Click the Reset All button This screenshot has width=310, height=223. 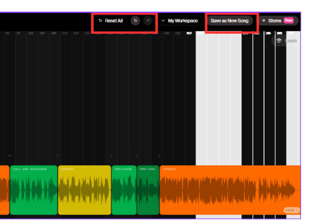point(111,20)
